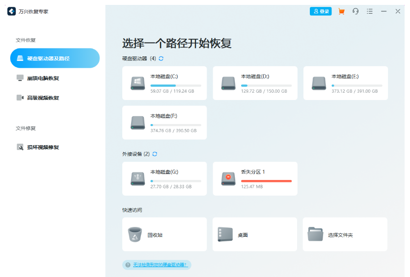Open 崩溃电脑恢复 in the sidebar
410x277 pixels.
click(43, 78)
